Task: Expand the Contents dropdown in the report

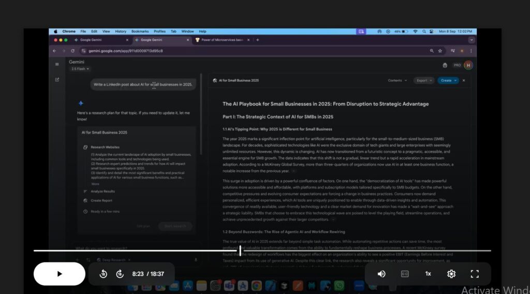Action: pos(396,81)
